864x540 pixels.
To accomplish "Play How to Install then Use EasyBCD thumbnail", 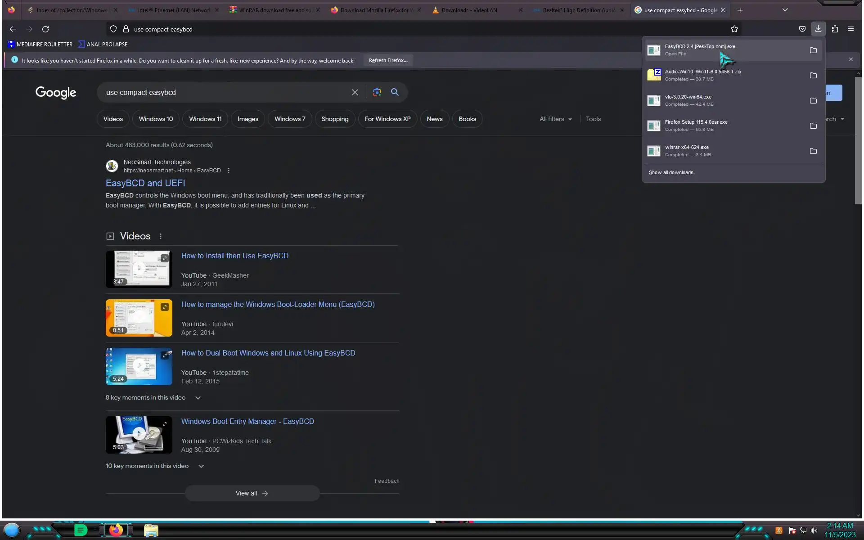I will click(x=139, y=269).
